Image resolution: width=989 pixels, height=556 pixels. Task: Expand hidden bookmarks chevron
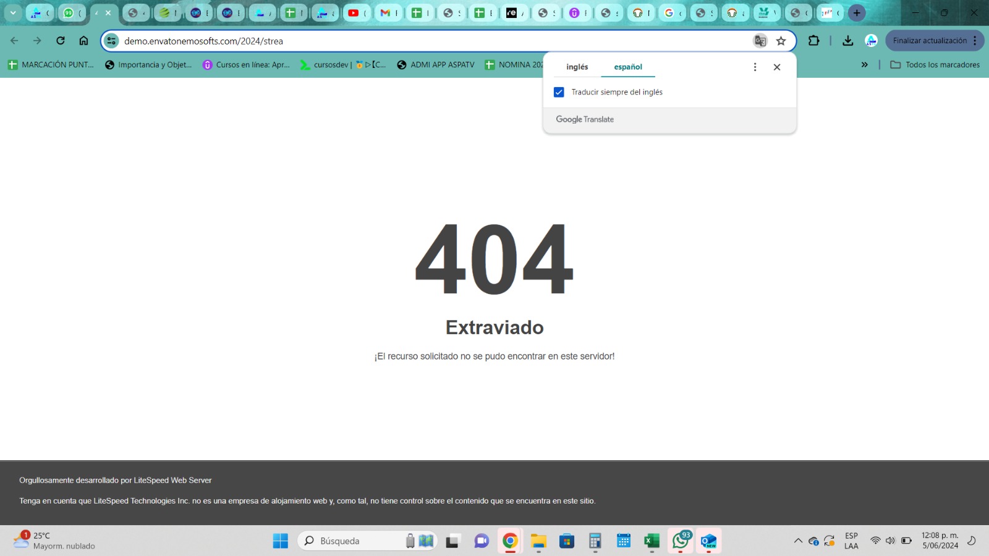[864, 64]
